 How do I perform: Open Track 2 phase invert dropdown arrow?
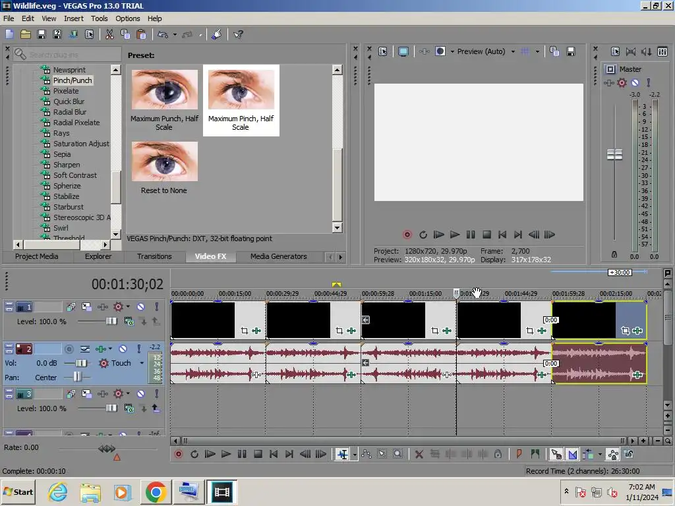(x=110, y=349)
